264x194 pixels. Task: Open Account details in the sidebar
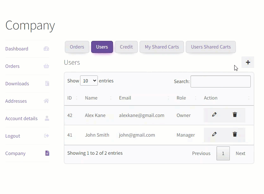click(21, 119)
